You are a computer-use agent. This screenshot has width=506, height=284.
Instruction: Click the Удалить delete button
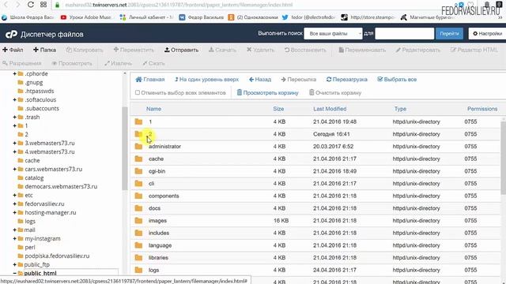pyautogui.click(x=260, y=50)
